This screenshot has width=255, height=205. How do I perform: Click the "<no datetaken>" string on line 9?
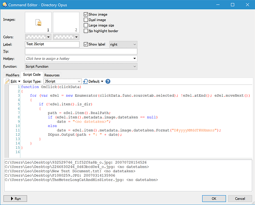point(91,121)
